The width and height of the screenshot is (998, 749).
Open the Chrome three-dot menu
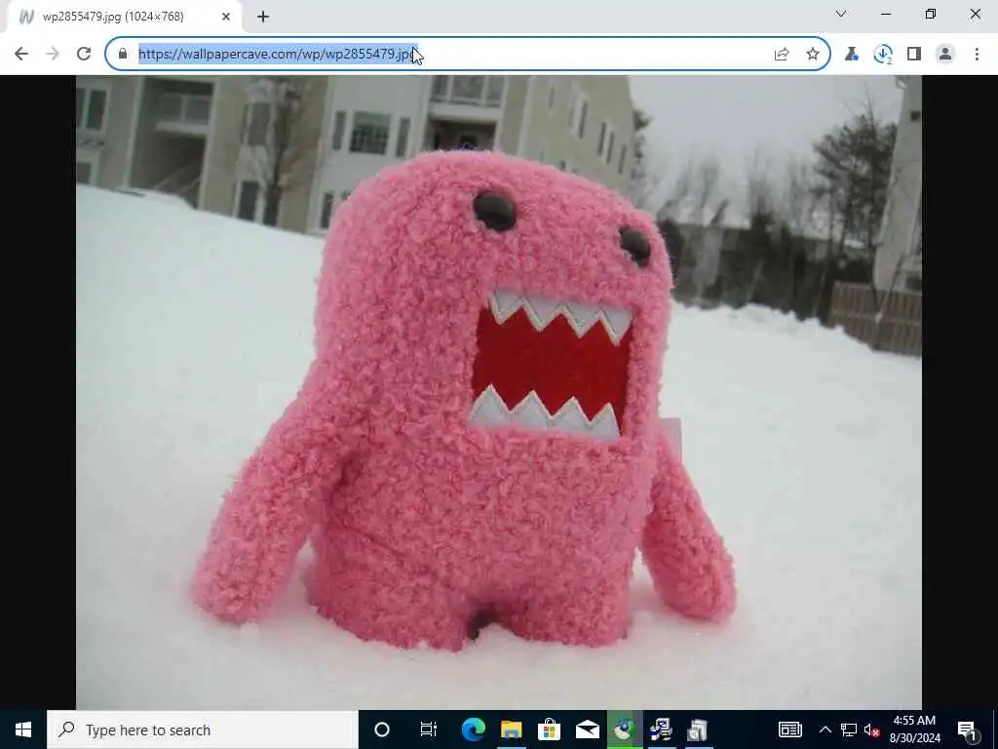[x=977, y=55]
